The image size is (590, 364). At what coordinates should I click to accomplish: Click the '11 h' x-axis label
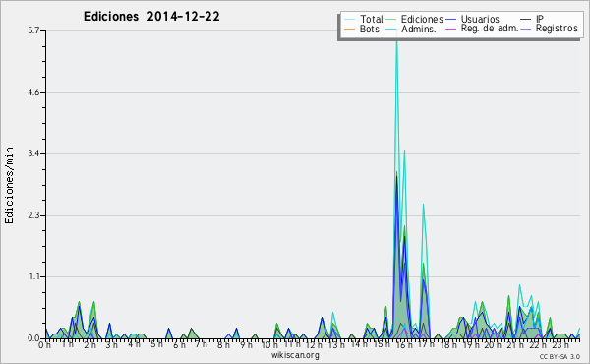pos(292,344)
